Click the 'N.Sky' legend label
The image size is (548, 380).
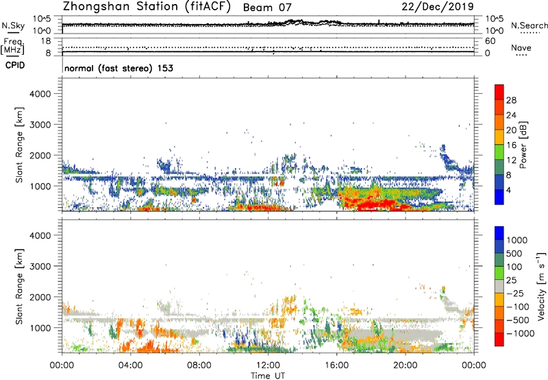tap(13, 26)
